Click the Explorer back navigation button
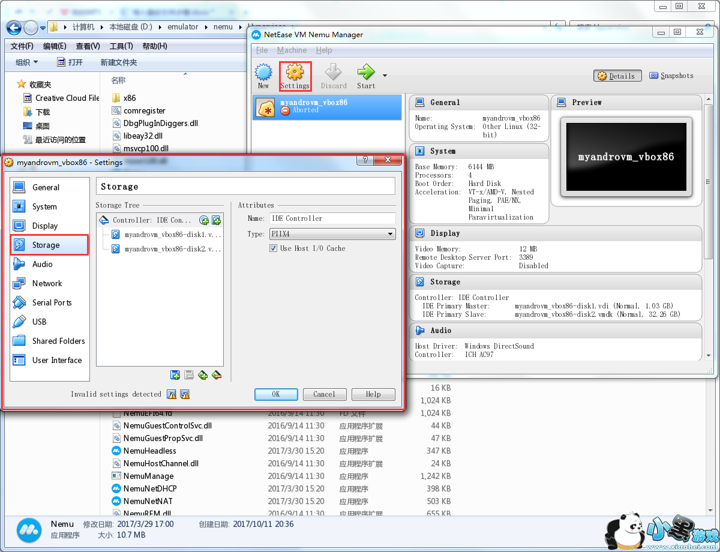This screenshot has height=552, width=720. (x=14, y=27)
